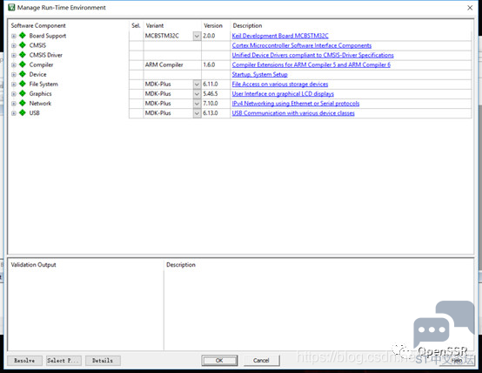Click the green diamond icon beside Graphics
This screenshot has height=373, width=482.
tap(23, 93)
